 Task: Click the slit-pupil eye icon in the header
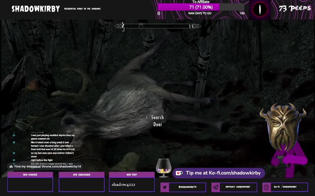pyautogui.click(x=260, y=10)
